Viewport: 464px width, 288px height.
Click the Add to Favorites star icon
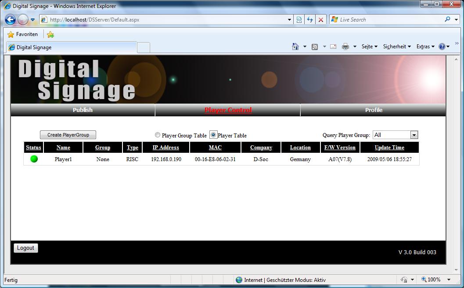tap(50, 34)
